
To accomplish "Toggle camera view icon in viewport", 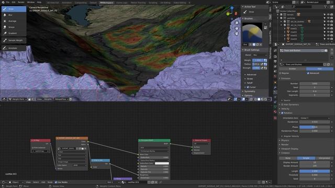I will [x=237, y=33].
